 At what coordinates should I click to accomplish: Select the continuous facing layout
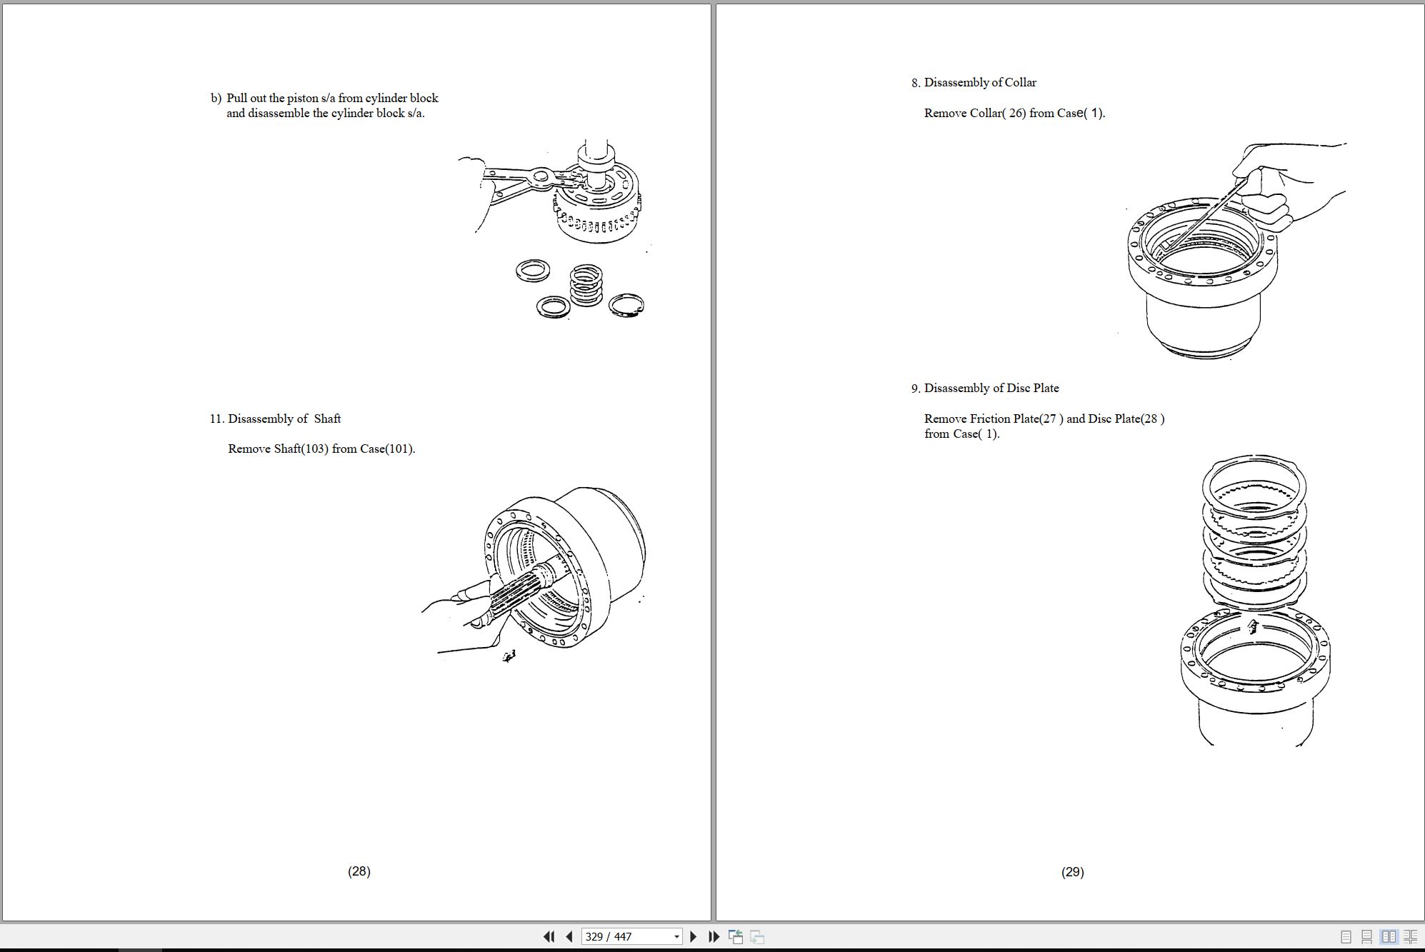point(1411,936)
